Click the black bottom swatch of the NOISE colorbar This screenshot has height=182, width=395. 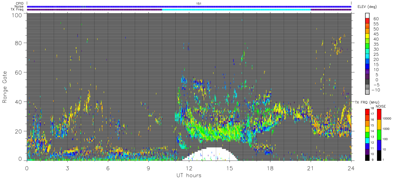[x=379, y=155]
